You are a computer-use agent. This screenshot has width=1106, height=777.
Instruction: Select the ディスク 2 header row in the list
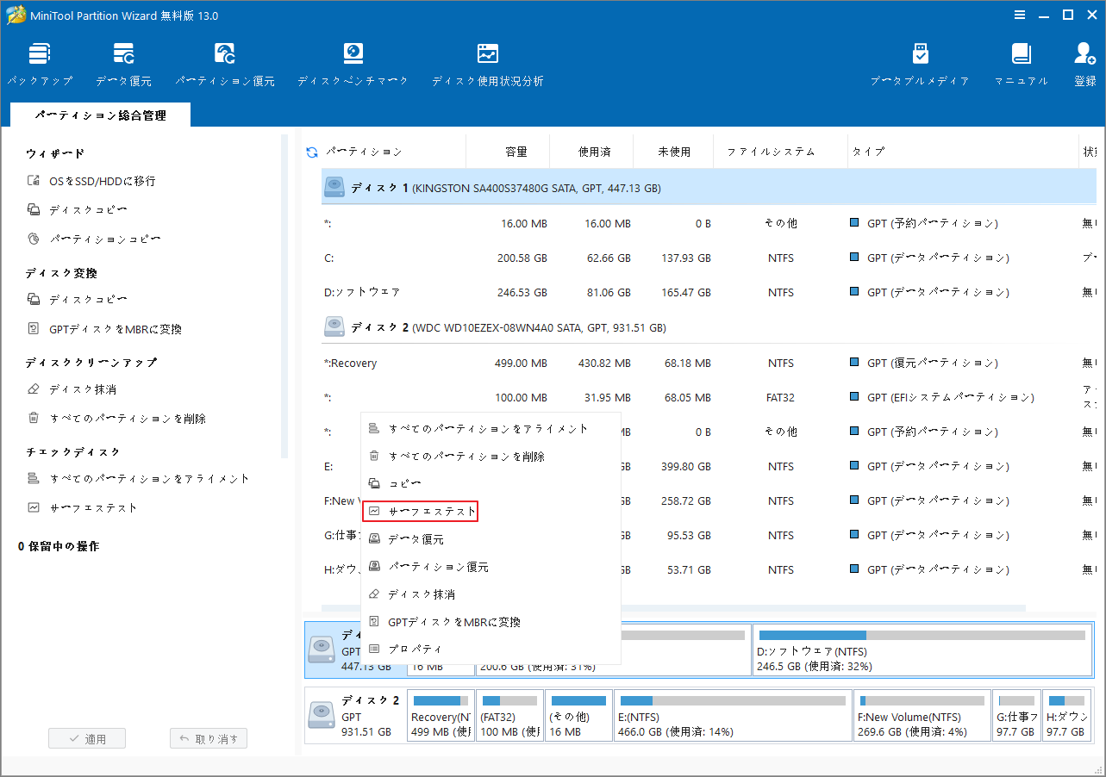point(508,328)
